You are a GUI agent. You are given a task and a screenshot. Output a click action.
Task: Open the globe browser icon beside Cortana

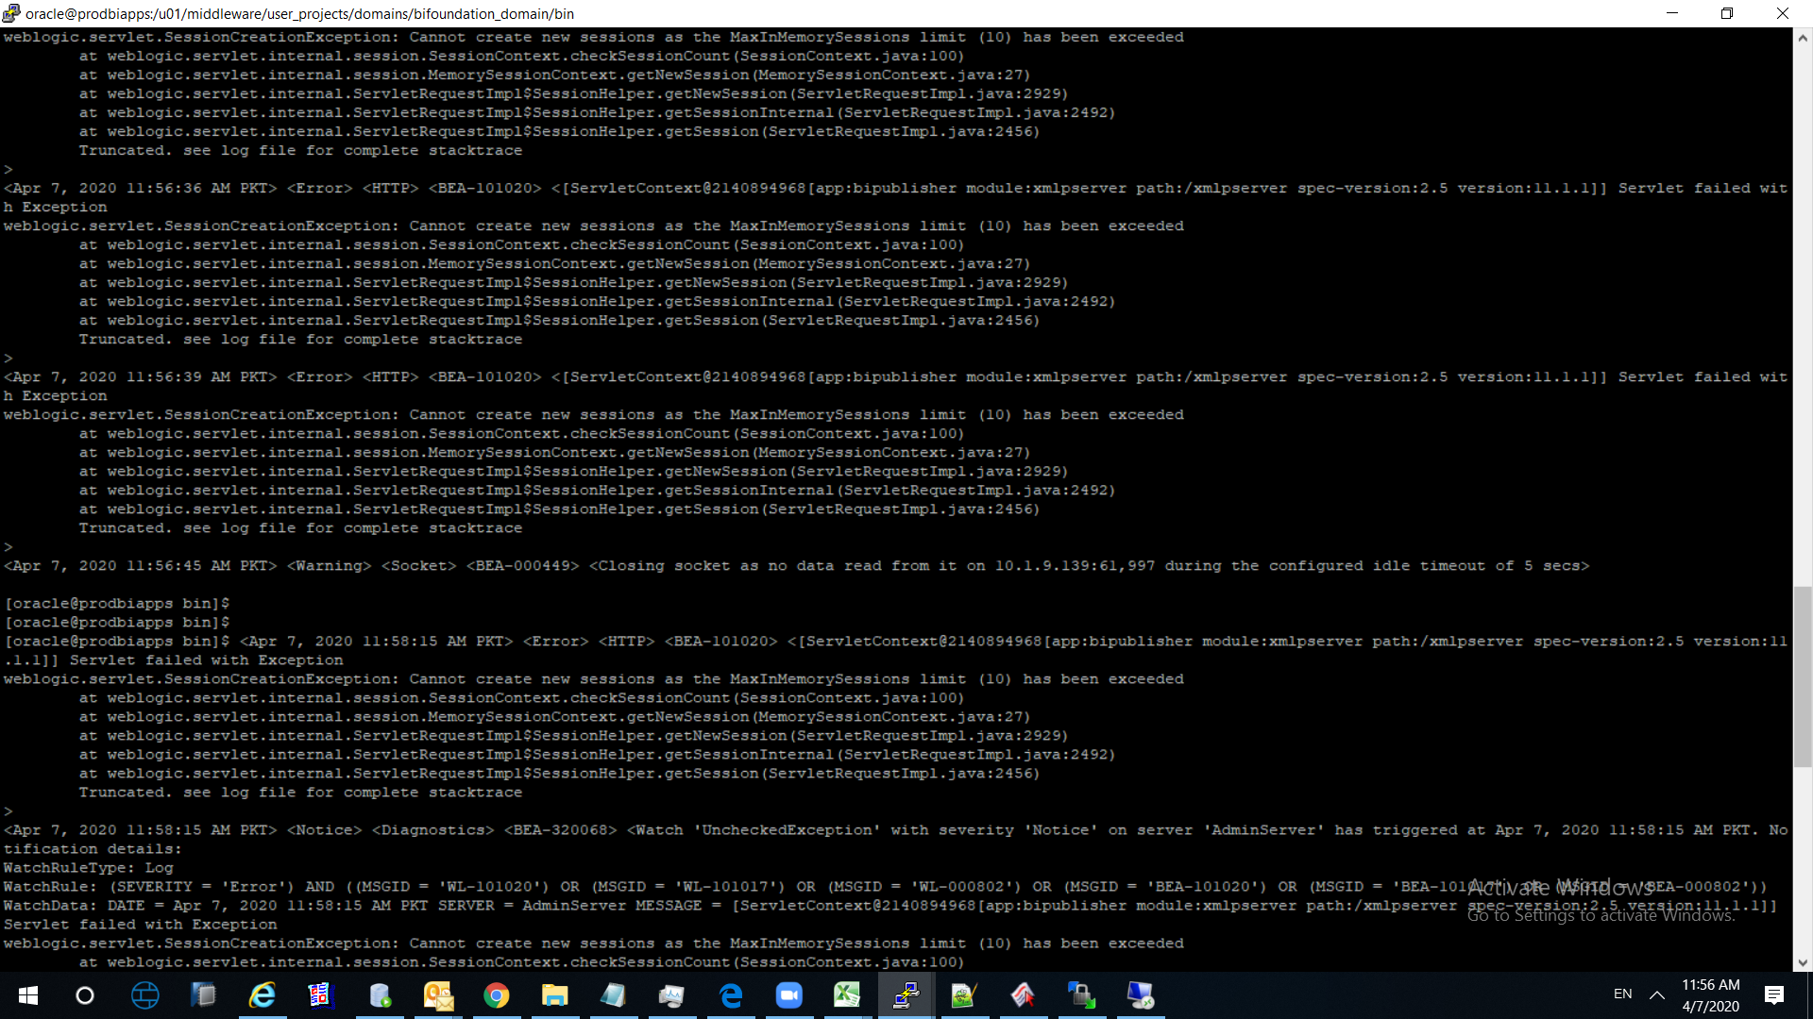(144, 995)
